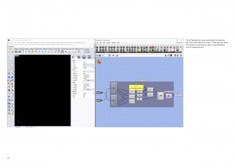
Task: Select the cardboard box cluster icon on canvas
Action: click(99, 60)
